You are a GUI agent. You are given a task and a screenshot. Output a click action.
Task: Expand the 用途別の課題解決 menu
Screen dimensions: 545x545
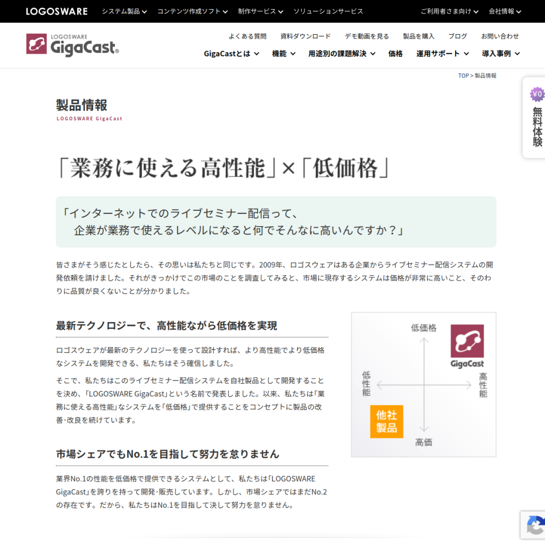click(x=342, y=54)
